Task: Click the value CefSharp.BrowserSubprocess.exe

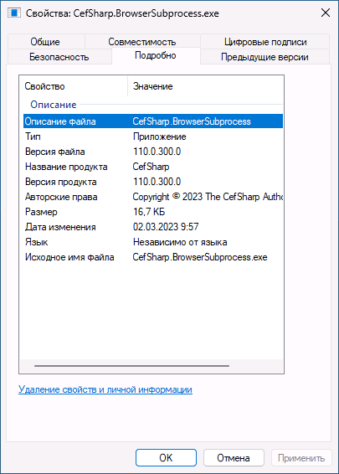Action: (200, 257)
